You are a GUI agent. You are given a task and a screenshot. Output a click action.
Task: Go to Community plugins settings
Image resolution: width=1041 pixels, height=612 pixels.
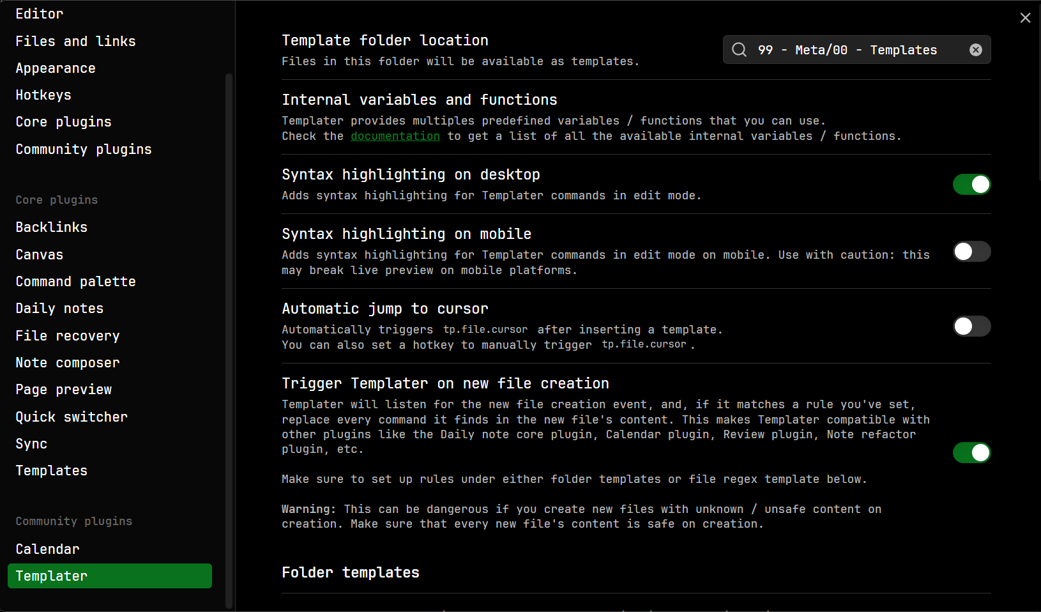84,149
